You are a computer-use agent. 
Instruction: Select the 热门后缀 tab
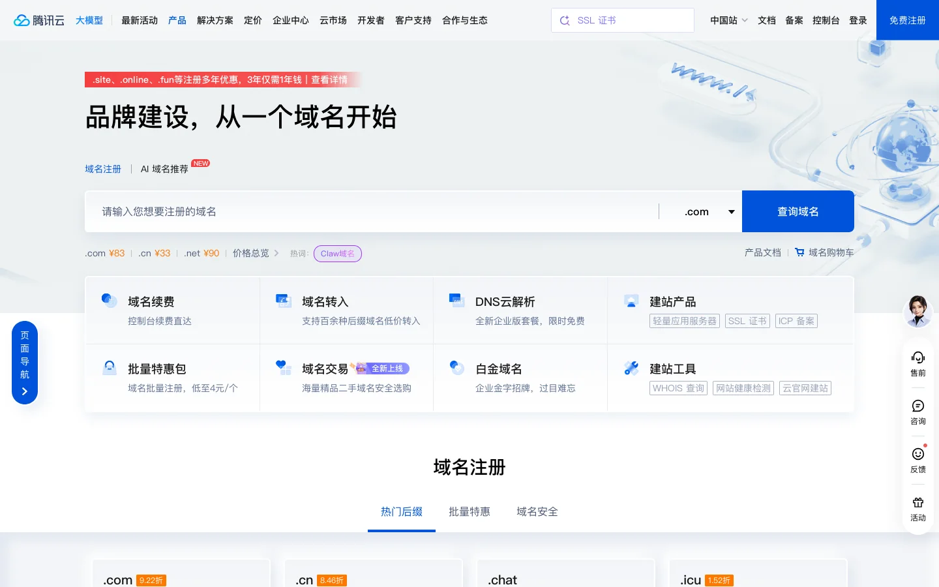click(402, 511)
